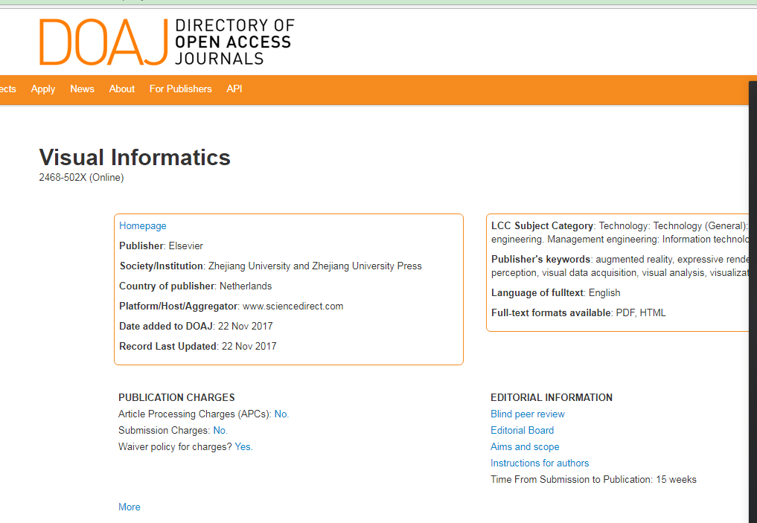Click Full-text formats available: PDF, HTML

[578, 313]
